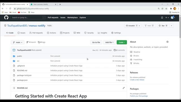
Task: Open the green Code dropdown
Action: (122, 42)
